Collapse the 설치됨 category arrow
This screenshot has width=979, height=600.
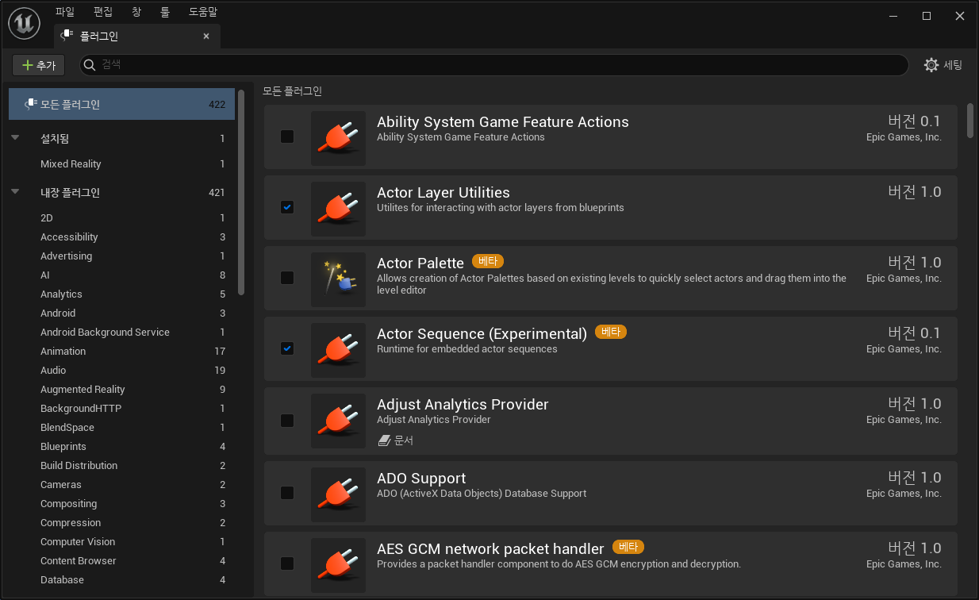[x=15, y=138]
